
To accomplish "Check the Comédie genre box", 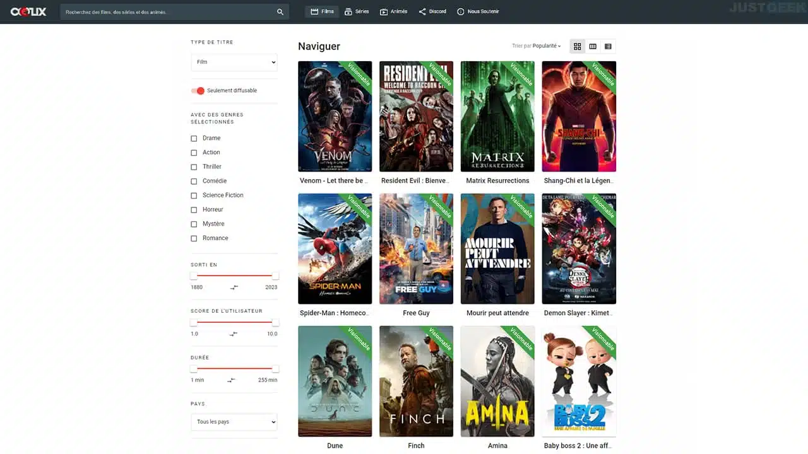I will (x=194, y=181).
